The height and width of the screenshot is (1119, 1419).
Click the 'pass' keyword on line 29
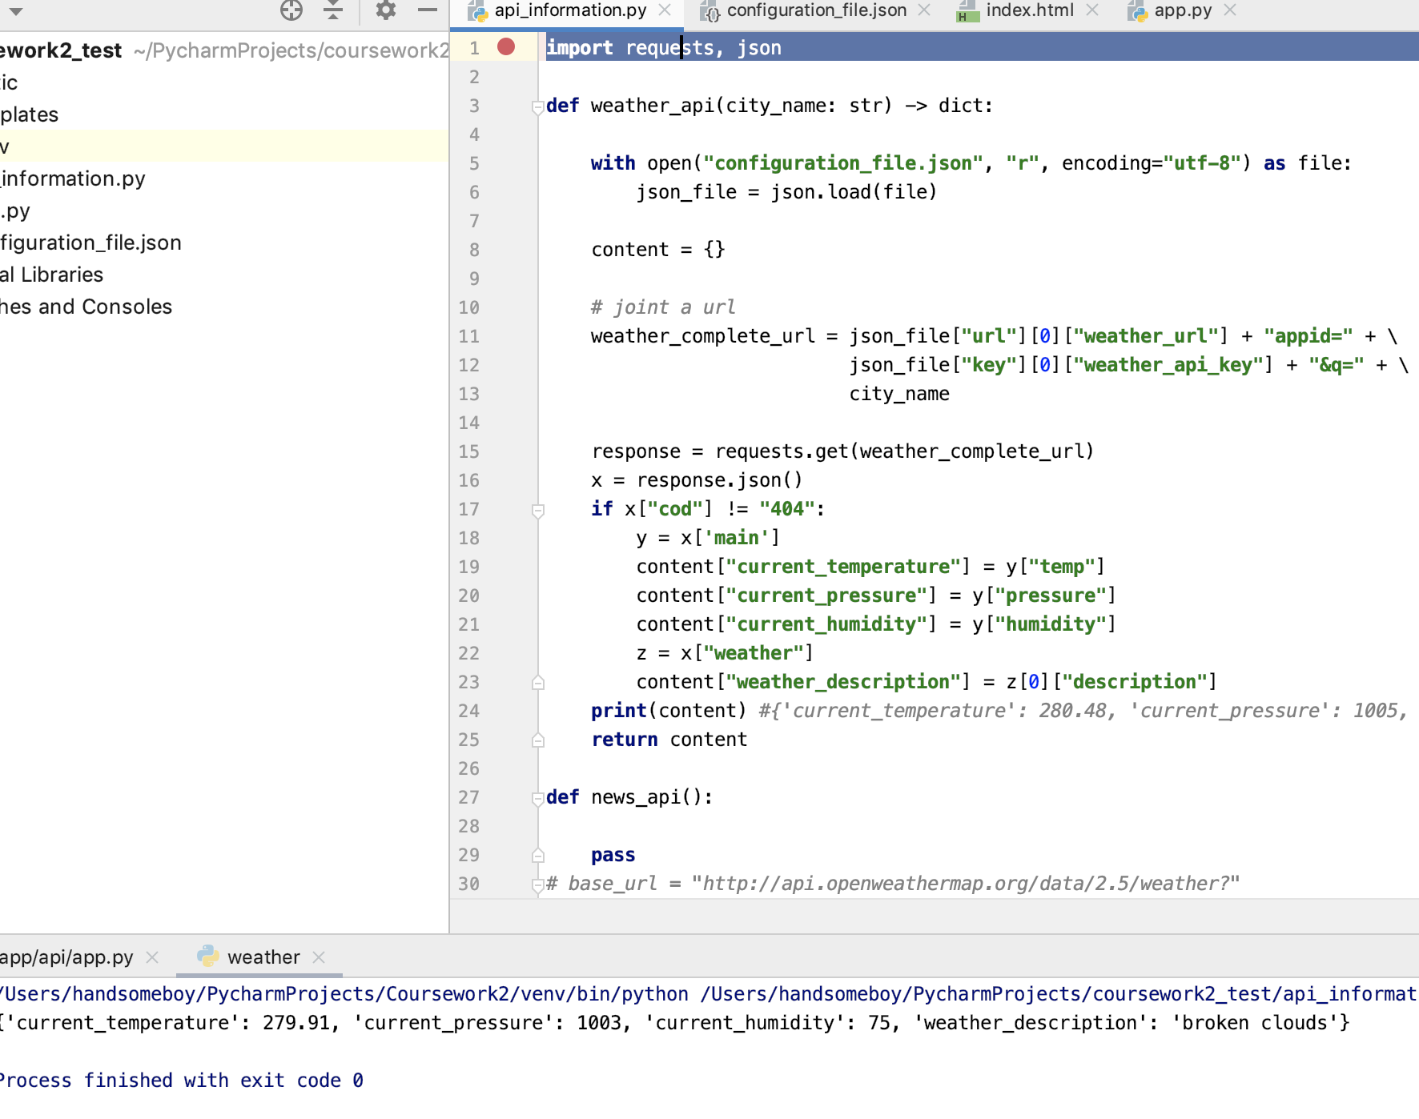pyautogui.click(x=613, y=855)
